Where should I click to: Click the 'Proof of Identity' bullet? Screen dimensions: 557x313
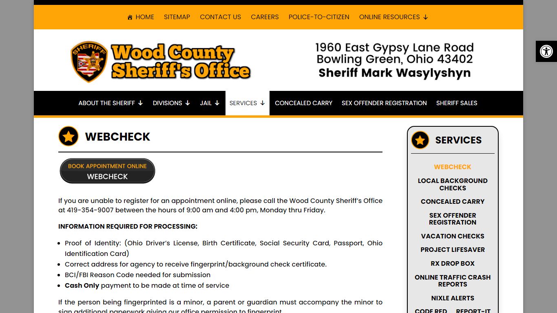(223, 248)
